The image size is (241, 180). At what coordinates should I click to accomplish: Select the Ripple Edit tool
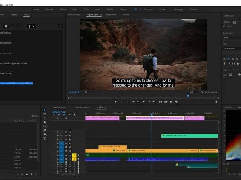point(45,118)
